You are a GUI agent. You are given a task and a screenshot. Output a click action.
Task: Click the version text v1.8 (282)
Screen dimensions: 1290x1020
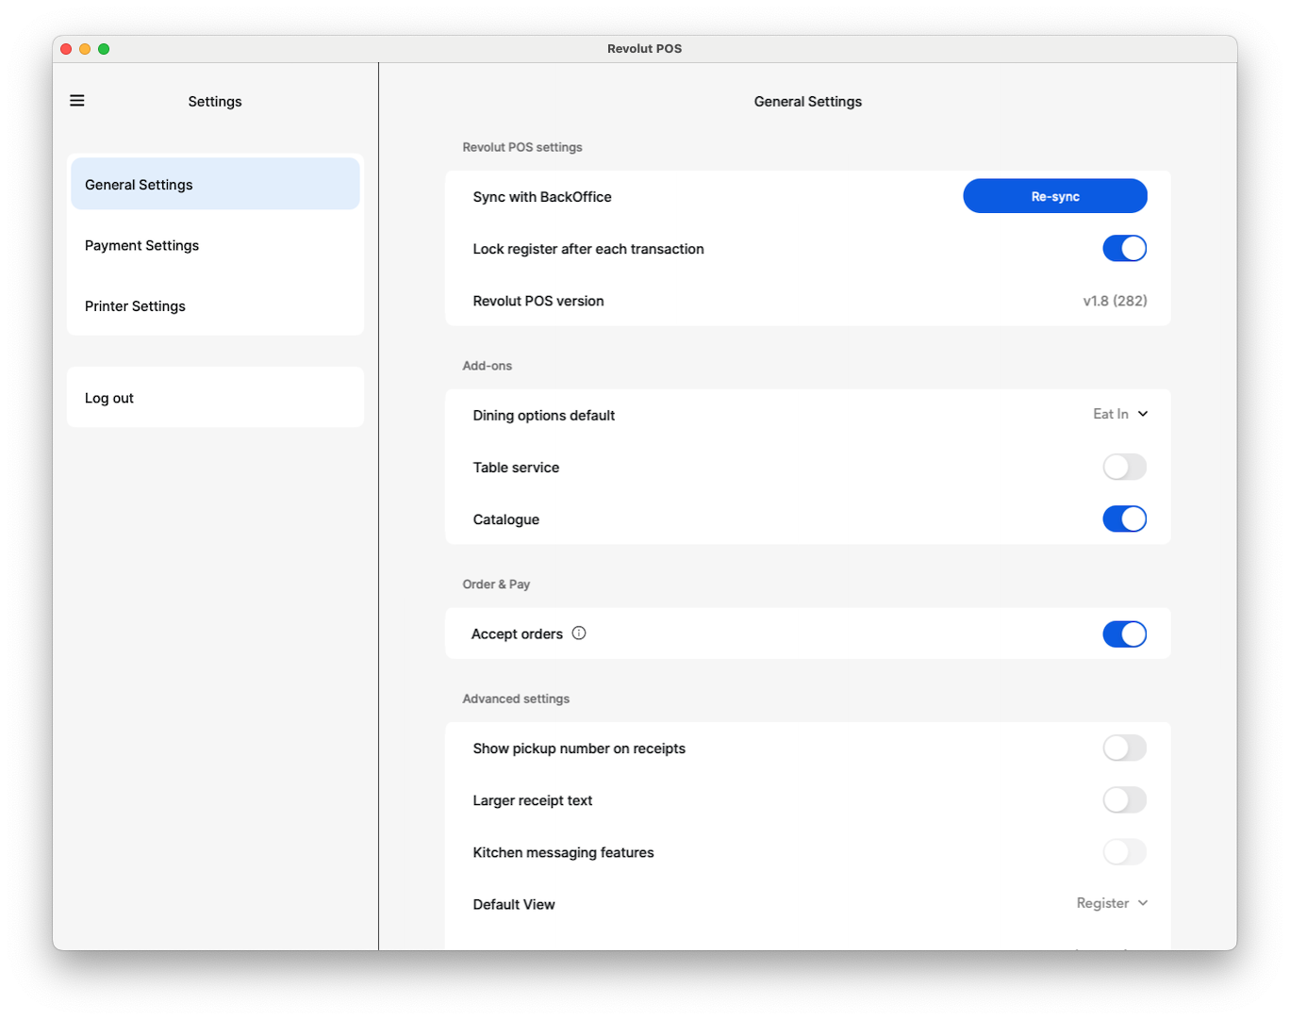[x=1115, y=301]
